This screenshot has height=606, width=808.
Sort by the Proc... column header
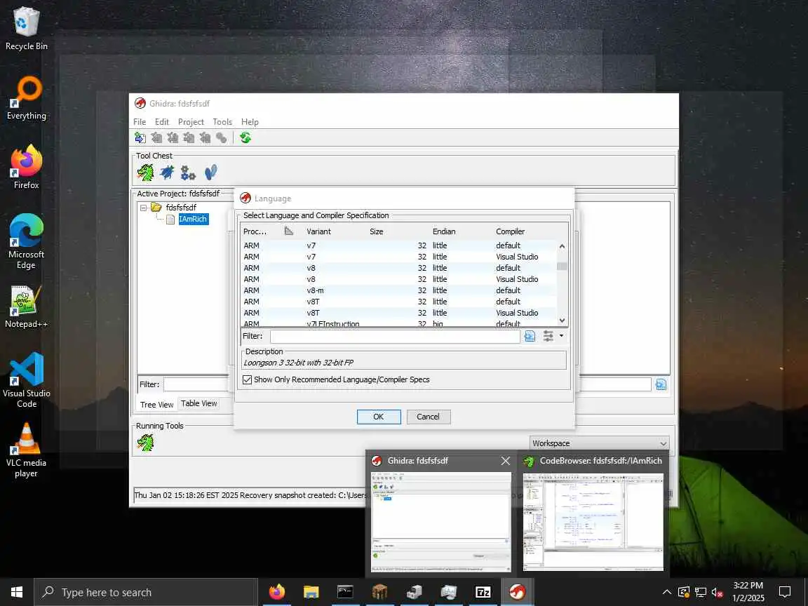click(255, 232)
